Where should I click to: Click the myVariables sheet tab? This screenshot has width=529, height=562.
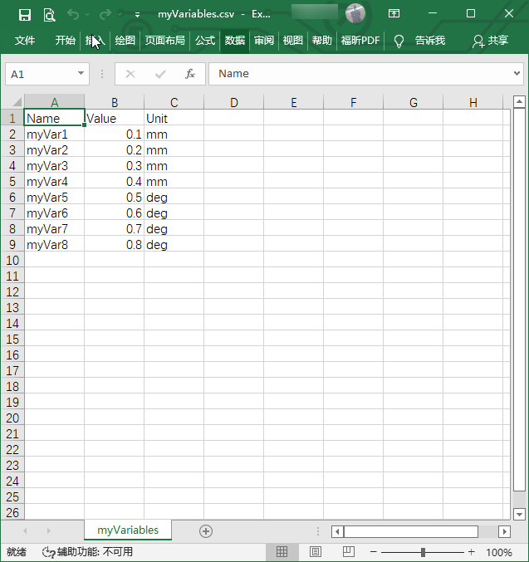tap(128, 530)
